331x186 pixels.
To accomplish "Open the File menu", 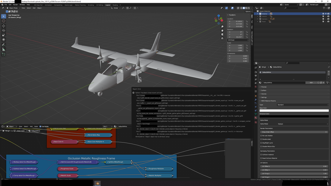I will (6, 5).
